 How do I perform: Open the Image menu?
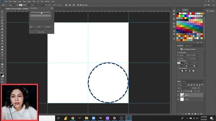[15, 1]
